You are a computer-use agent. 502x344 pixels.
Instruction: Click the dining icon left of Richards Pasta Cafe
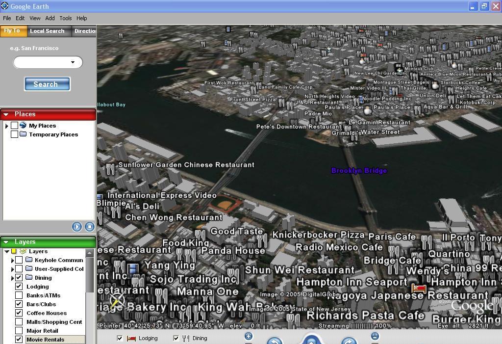(x=293, y=319)
